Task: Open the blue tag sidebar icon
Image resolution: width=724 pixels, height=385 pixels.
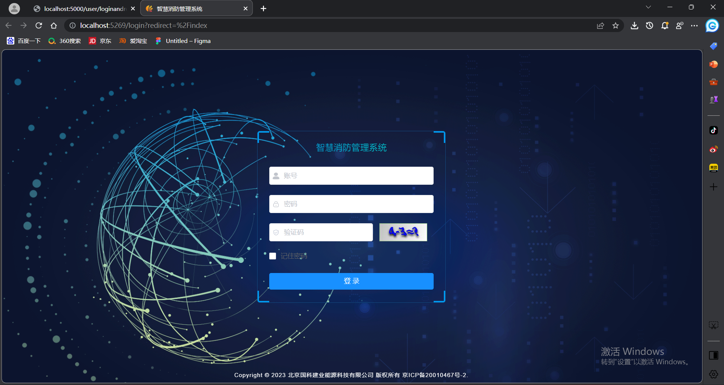Action: (x=713, y=46)
